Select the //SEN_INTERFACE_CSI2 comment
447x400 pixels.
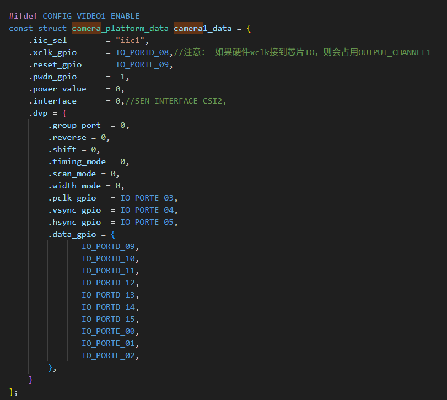click(x=176, y=101)
